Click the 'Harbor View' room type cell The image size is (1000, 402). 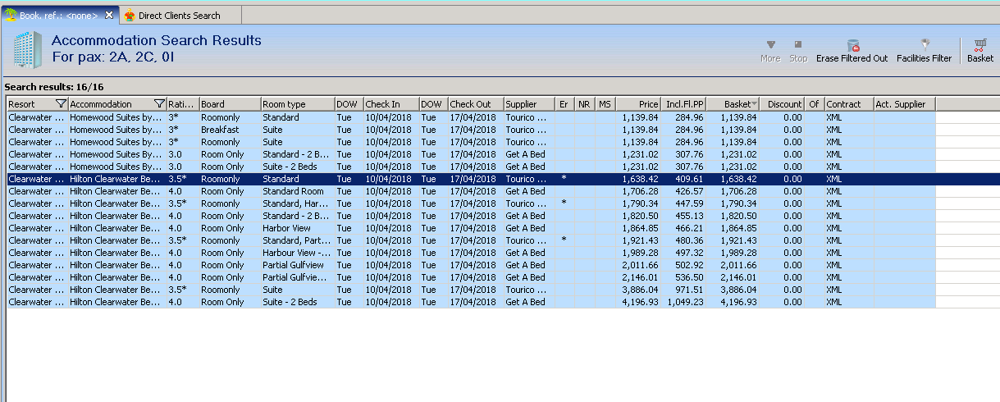pyautogui.click(x=297, y=228)
